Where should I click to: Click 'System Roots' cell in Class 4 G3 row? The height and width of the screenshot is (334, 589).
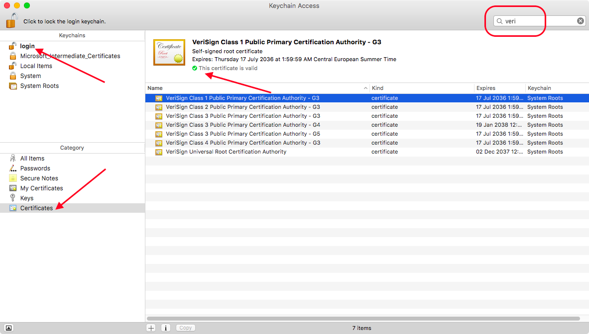point(545,143)
